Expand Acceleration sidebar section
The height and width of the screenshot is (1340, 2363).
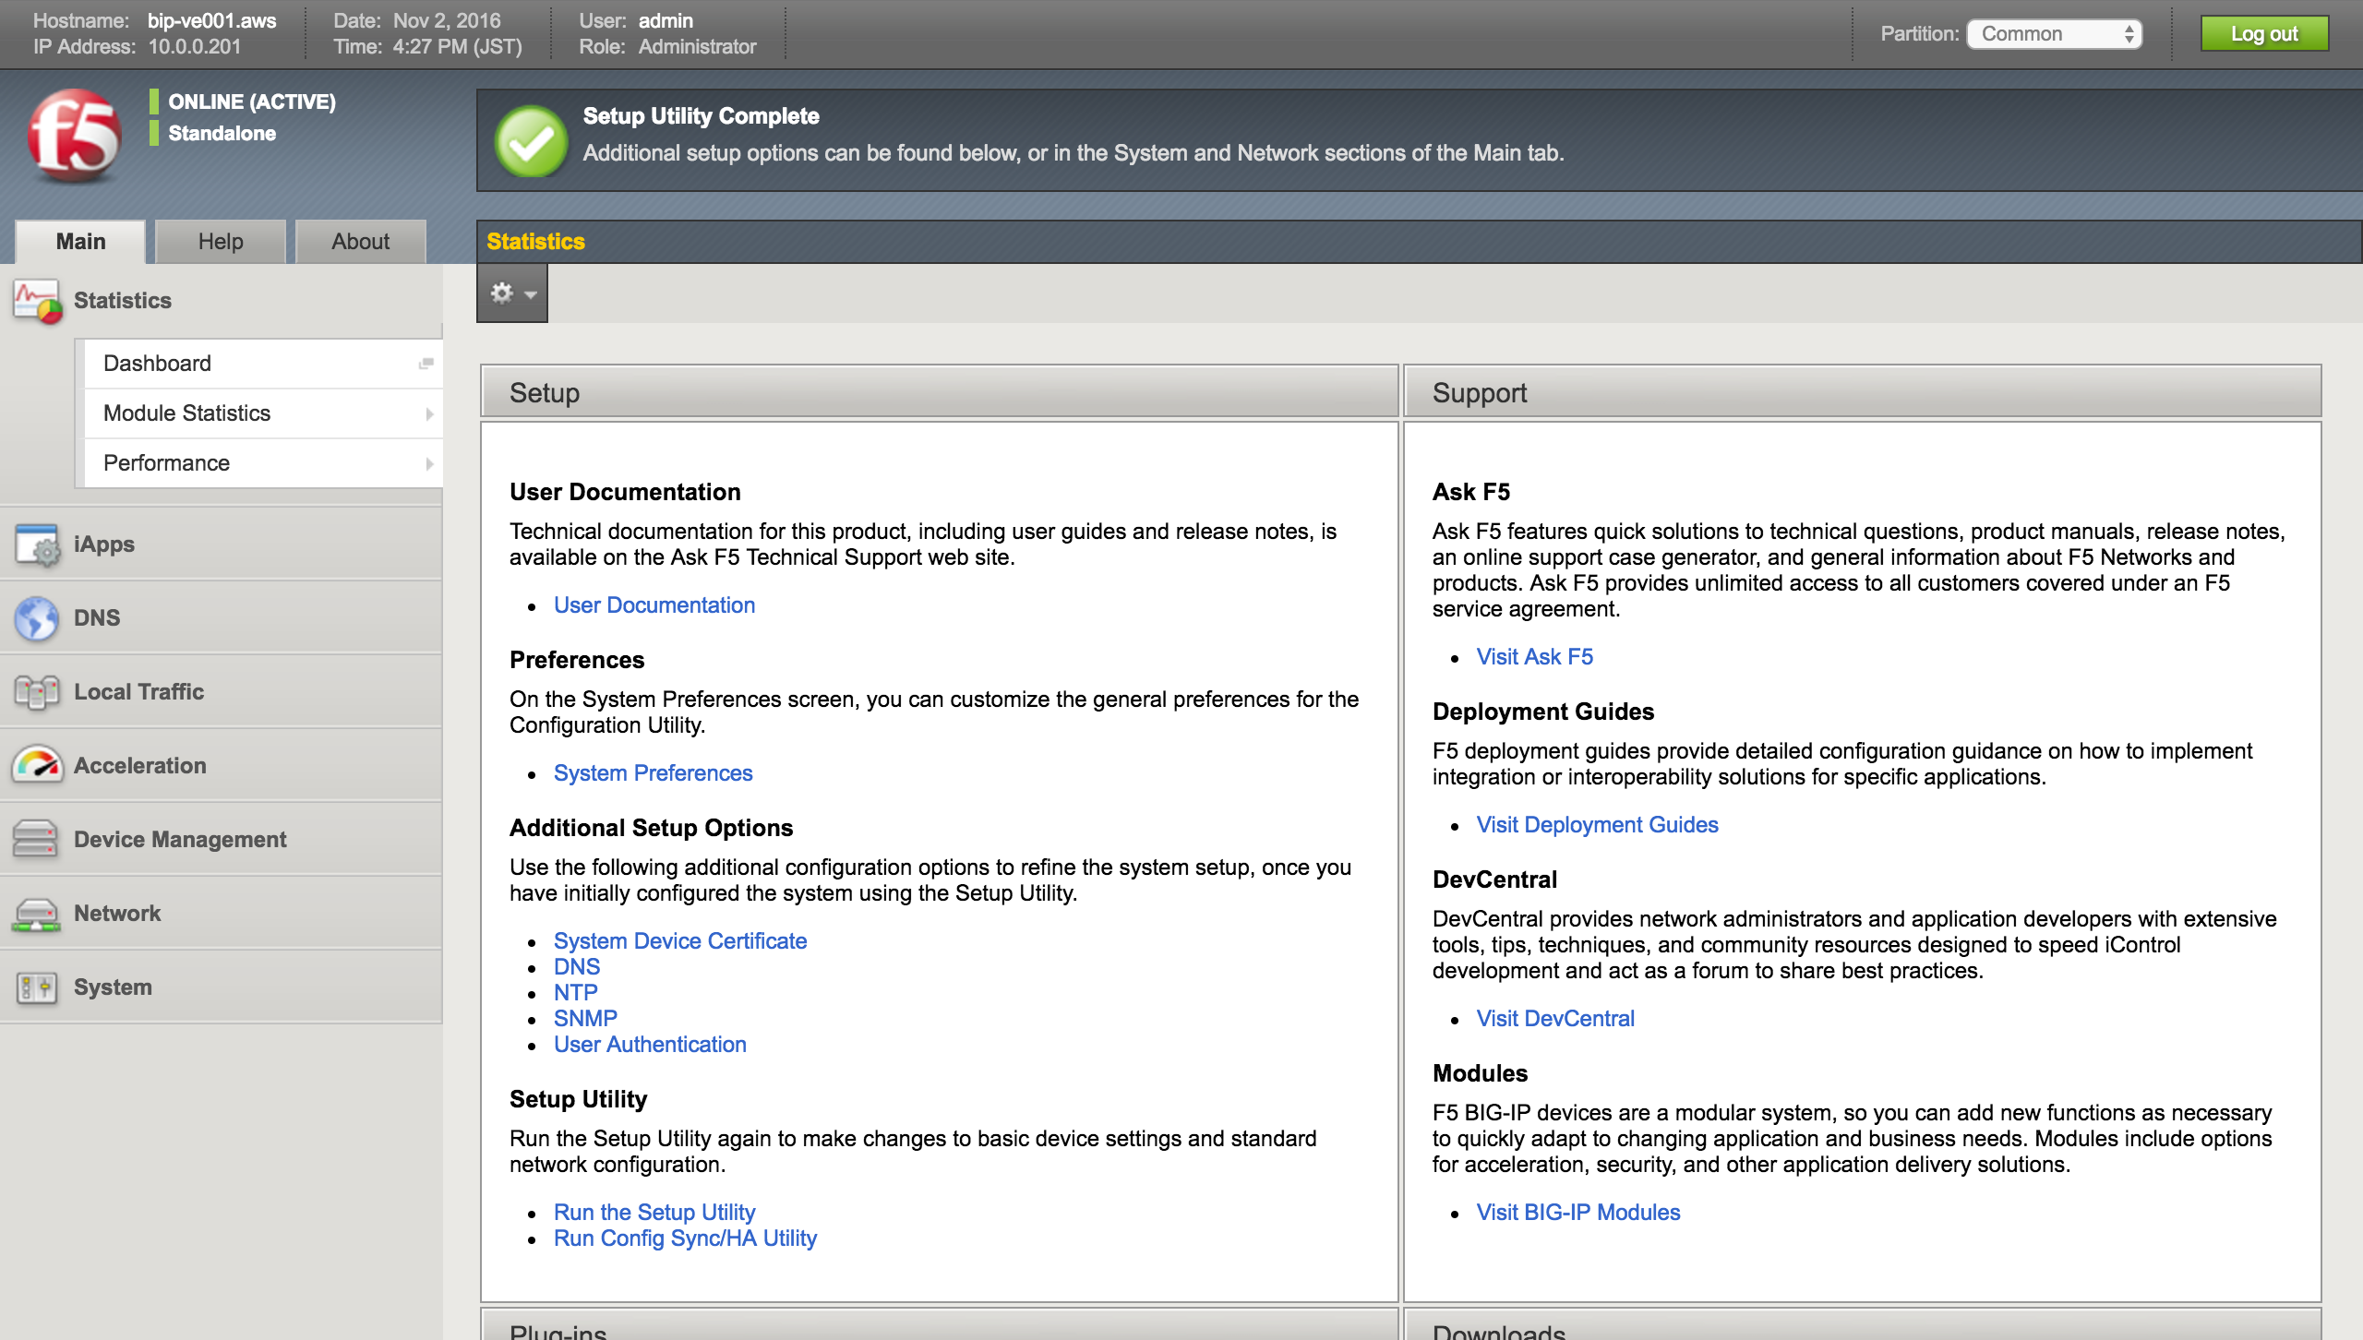point(222,766)
